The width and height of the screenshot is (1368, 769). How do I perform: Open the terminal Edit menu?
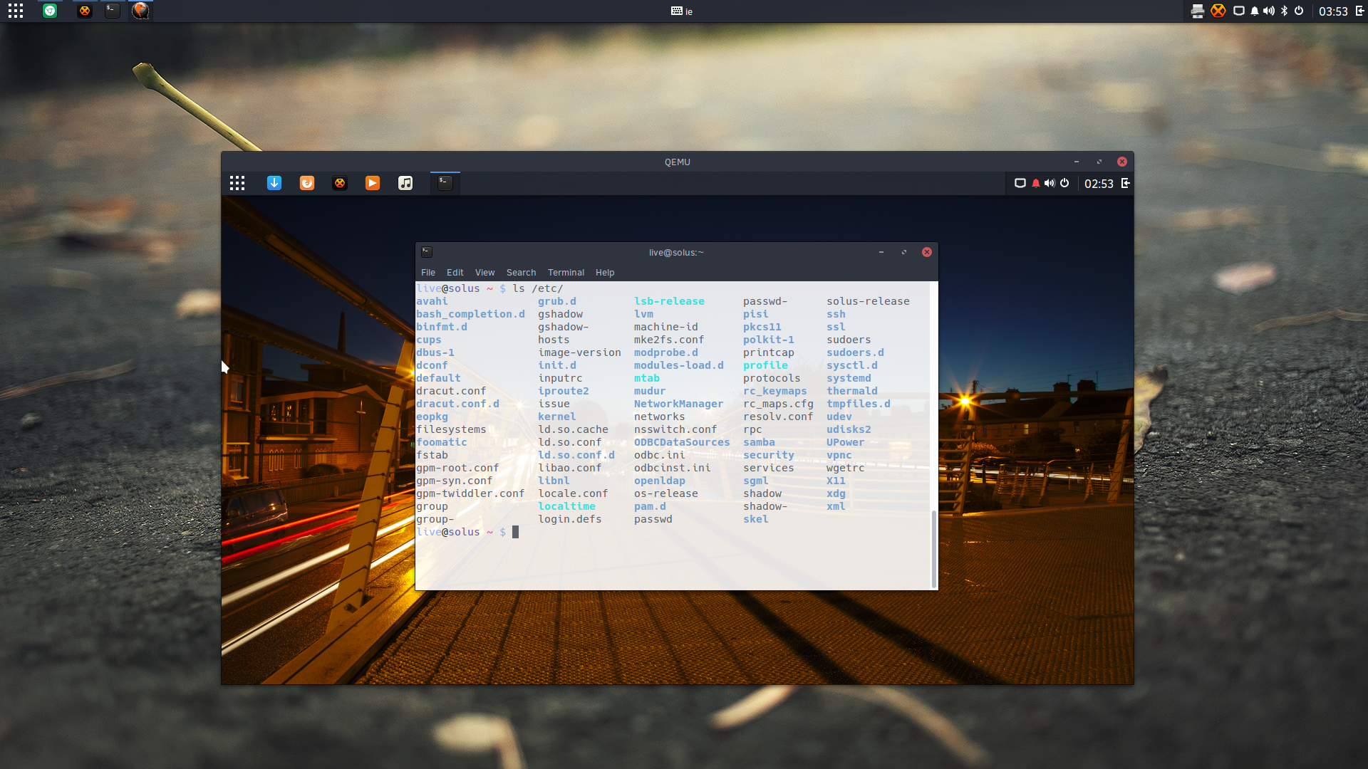[455, 273]
